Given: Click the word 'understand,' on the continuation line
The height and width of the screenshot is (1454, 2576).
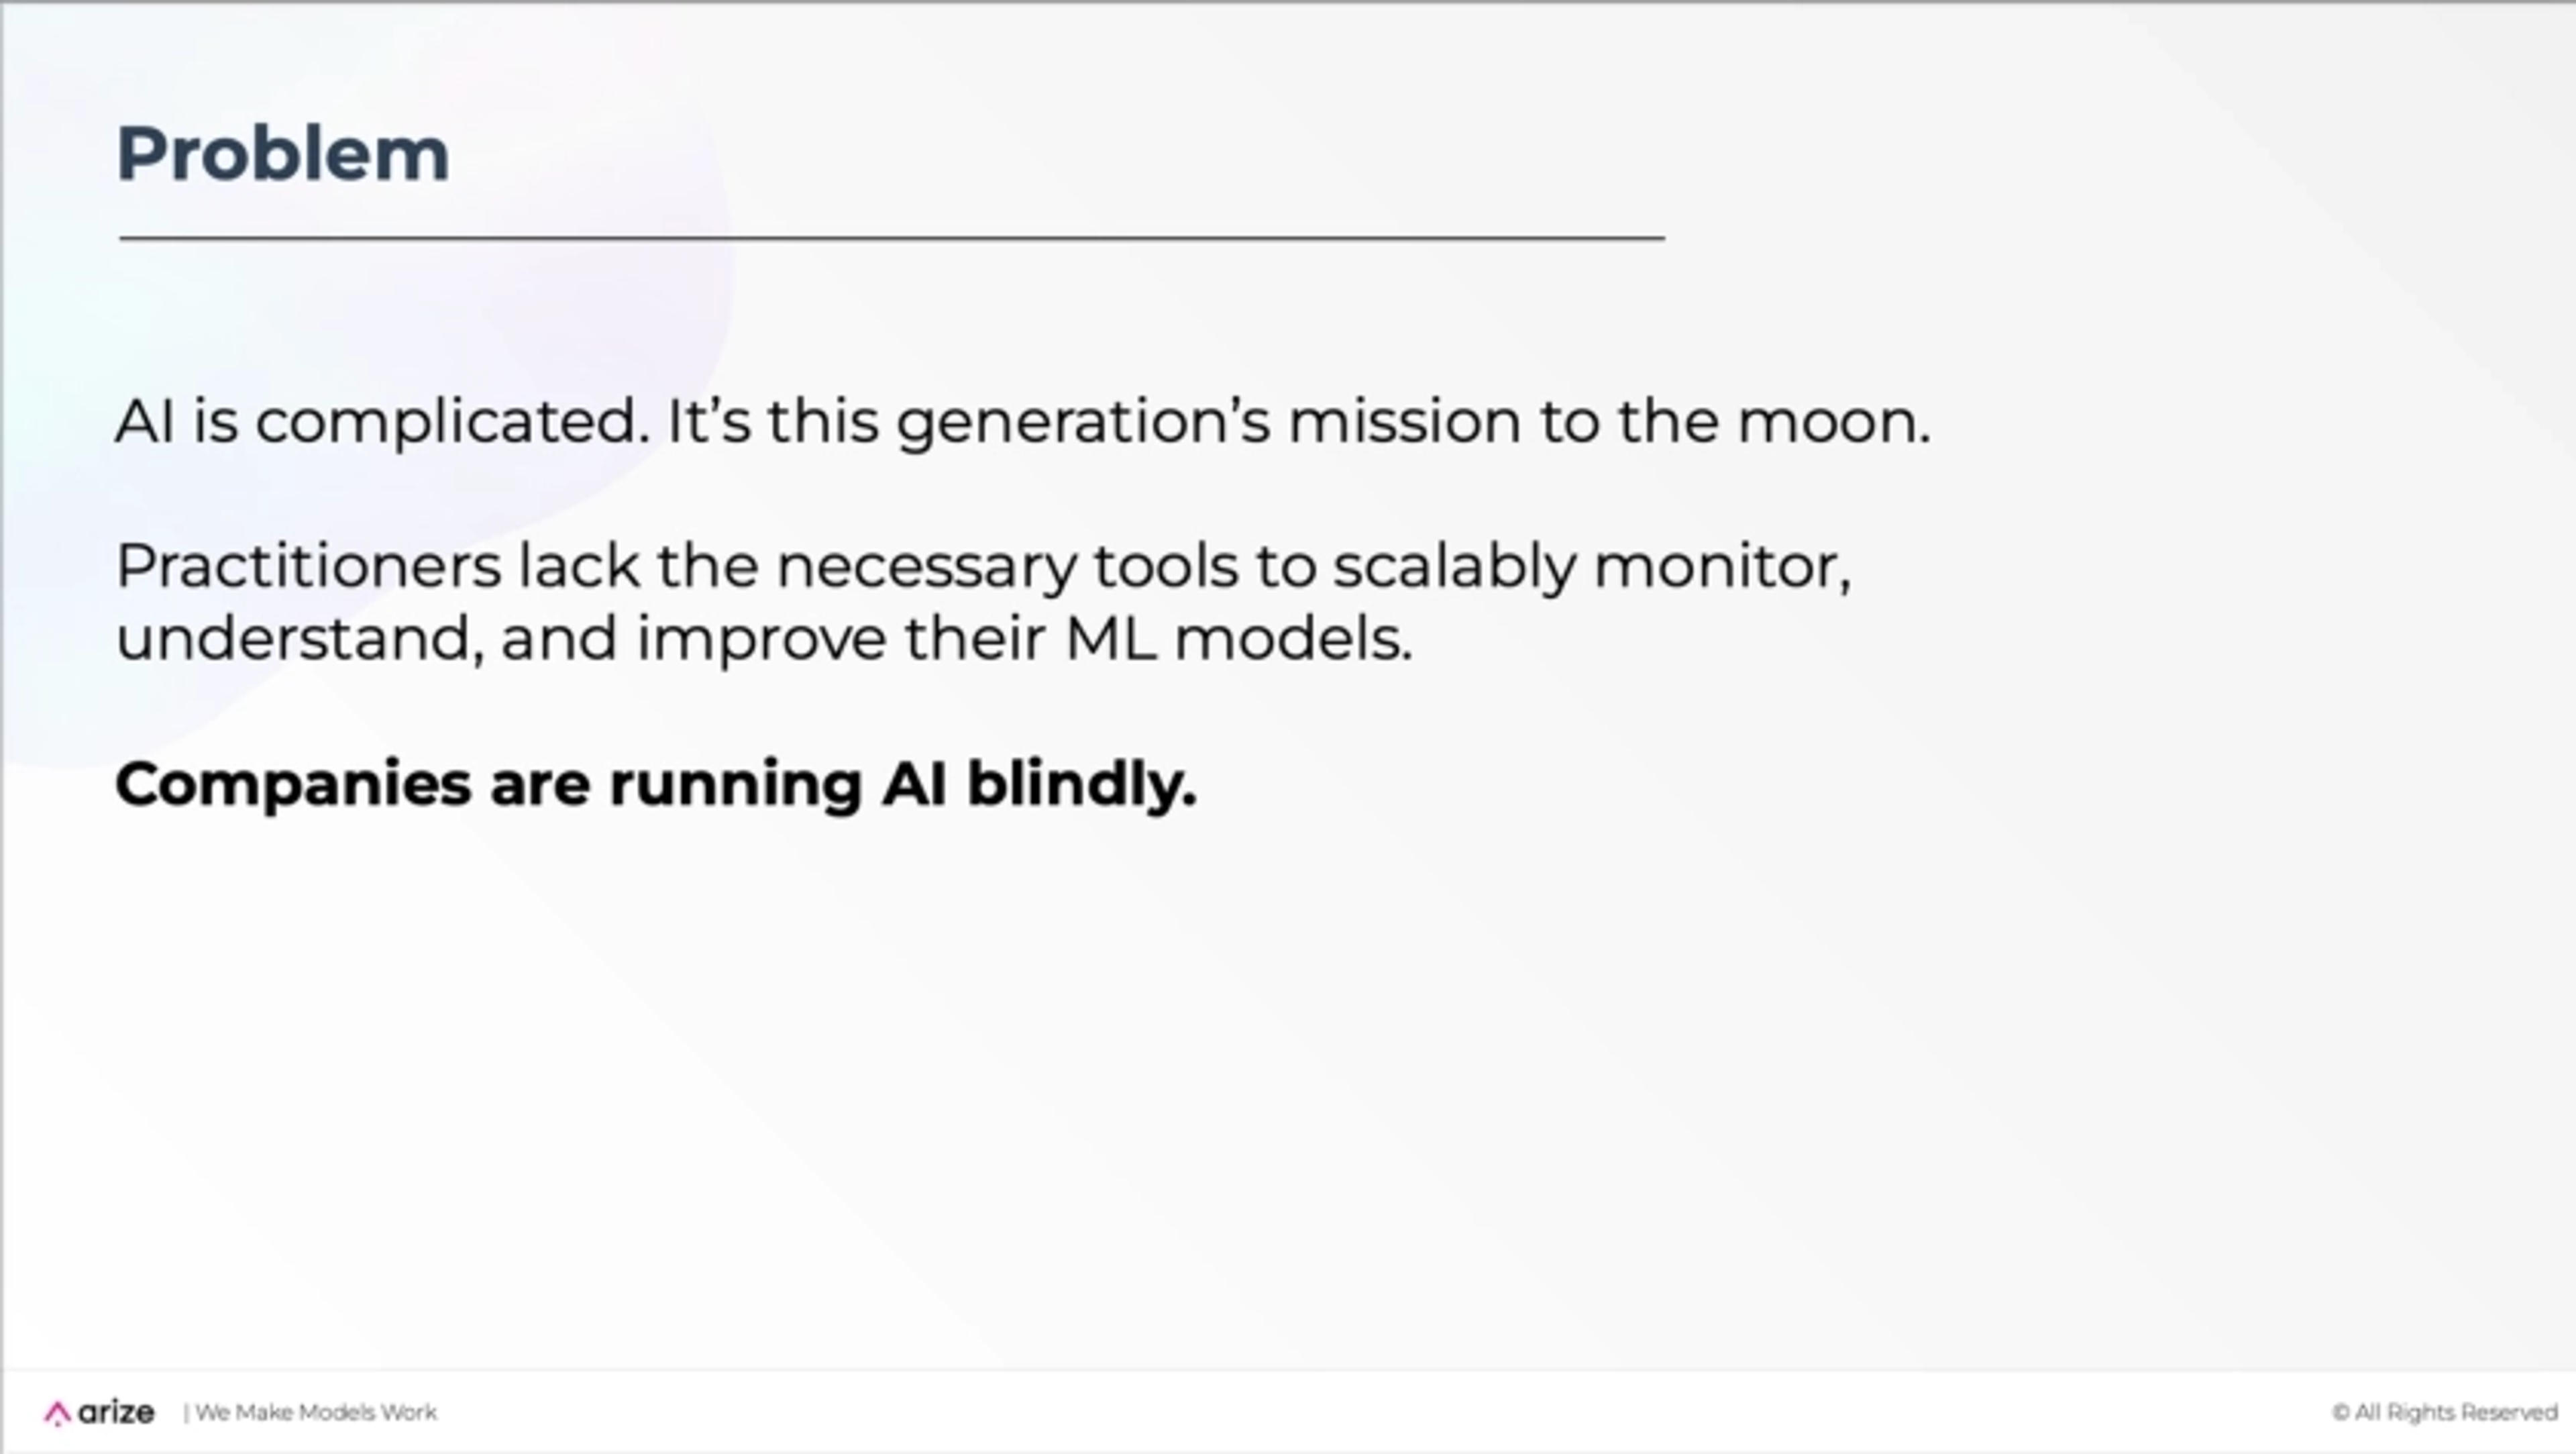Looking at the screenshot, I should tap(300, 639).
